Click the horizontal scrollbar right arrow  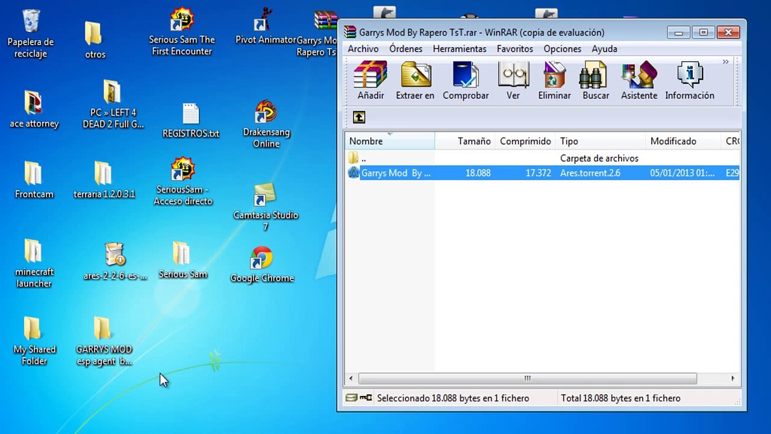point(733,379)
